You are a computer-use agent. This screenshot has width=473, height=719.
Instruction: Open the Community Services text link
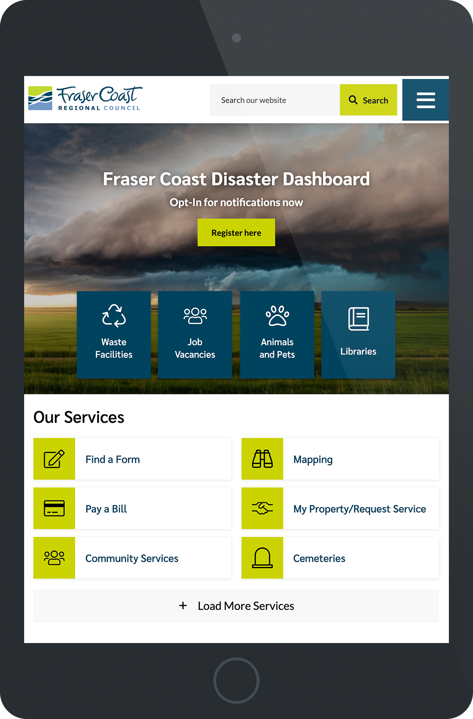pos(132,559)
